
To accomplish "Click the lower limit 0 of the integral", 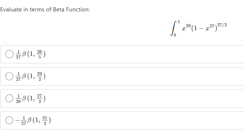I will tap(175, 35).
